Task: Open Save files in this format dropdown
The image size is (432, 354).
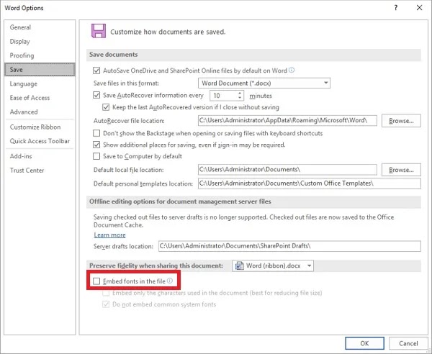Action: click(x=264, y=83)
